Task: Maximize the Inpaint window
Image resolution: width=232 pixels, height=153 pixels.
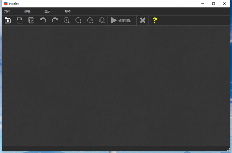Action: (213, 4)
